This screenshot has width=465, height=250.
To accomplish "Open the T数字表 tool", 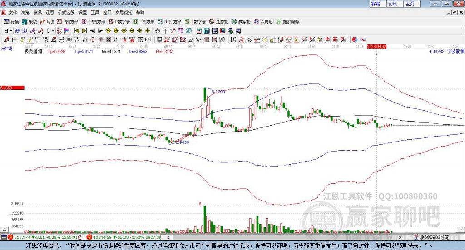I will click(195, 22).
